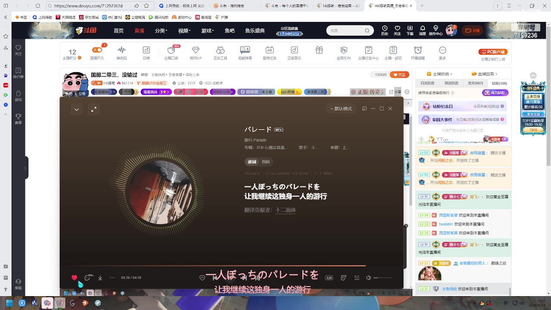The width and height of the screenshot is (551, 310).
Task: Expand the 视频 nav dropdown
Action: point(184,31)
